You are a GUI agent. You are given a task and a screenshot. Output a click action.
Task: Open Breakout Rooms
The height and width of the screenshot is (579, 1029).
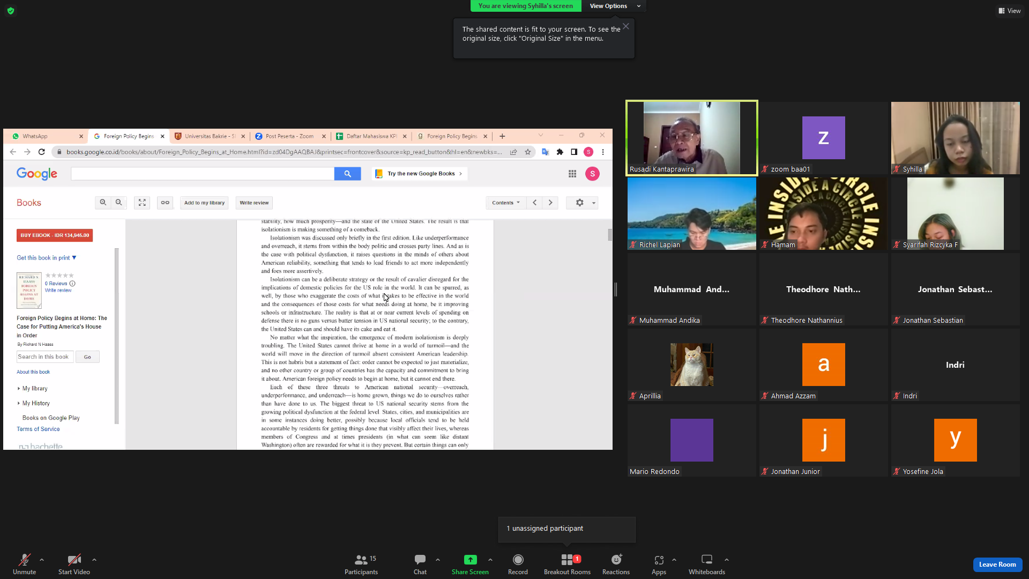pos(567,564)
